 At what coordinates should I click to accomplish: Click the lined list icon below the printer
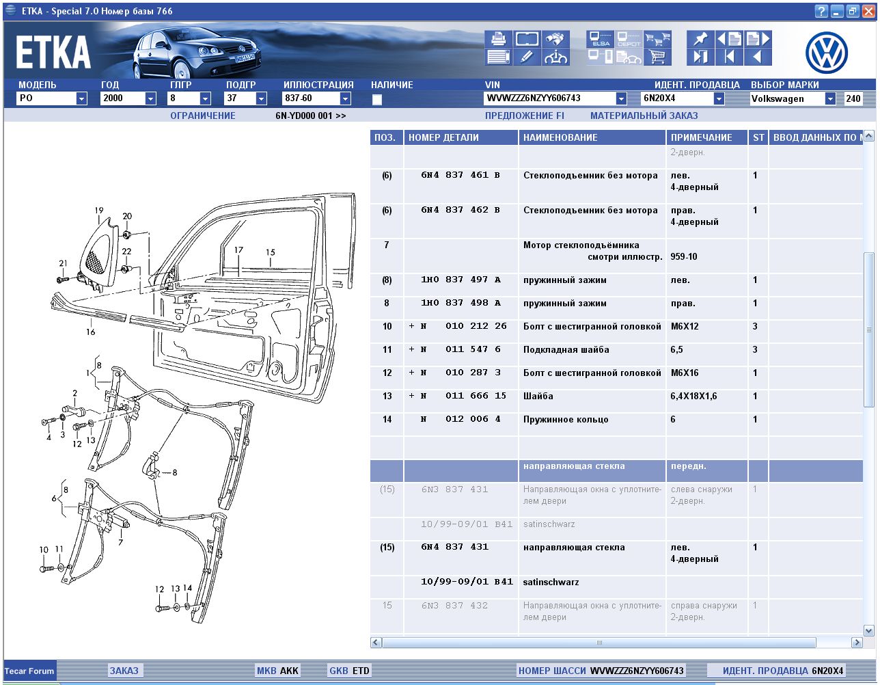pyautogui.click(x=498, y=57)
